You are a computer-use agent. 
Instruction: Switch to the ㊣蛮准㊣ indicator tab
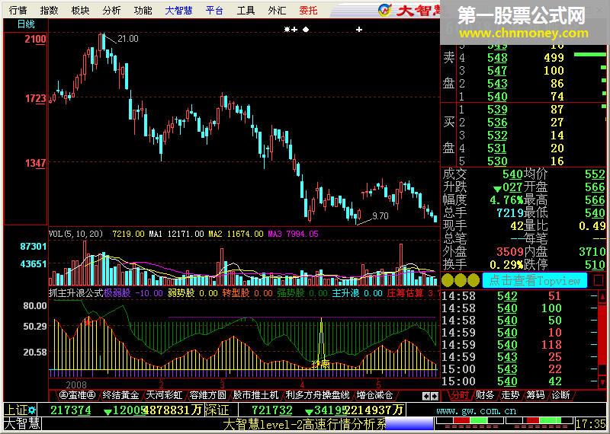pos(77,395)
